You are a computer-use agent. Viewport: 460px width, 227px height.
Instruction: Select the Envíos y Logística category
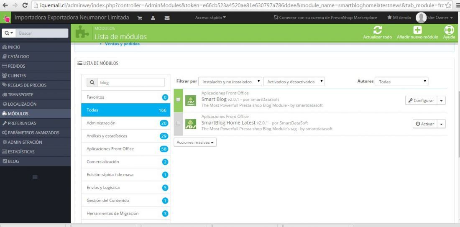(x=125, y=187)
